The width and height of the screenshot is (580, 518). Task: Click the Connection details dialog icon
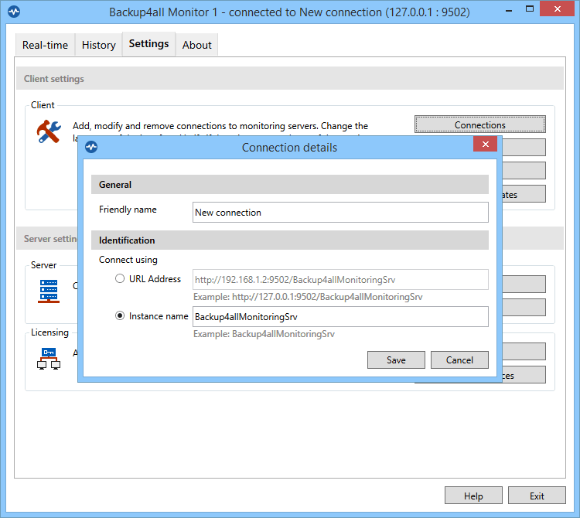click(91, 147)
